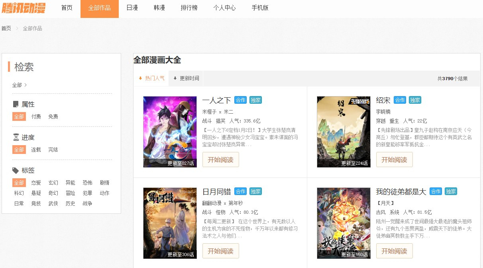
Task: Filter by 免费 comics
Action: [53, 116]
